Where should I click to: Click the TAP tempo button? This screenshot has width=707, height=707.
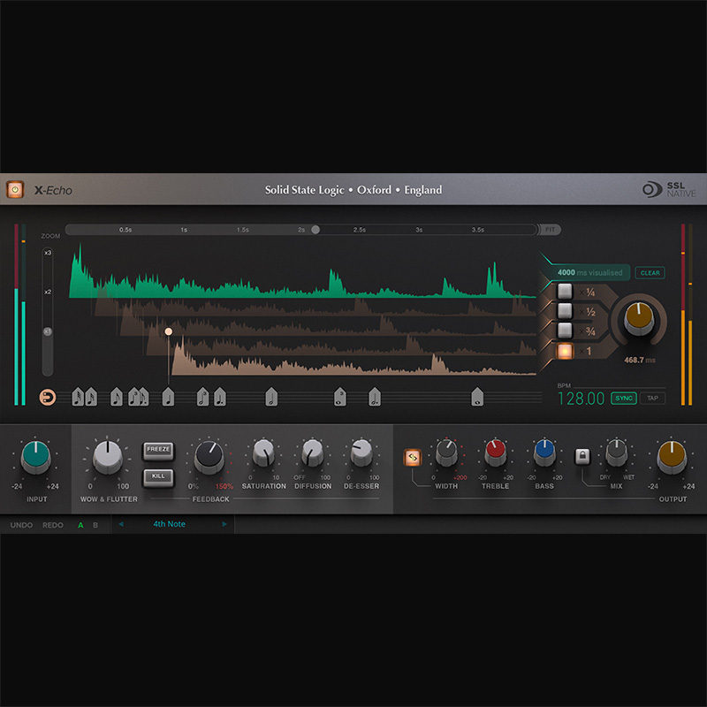[652, 399]
